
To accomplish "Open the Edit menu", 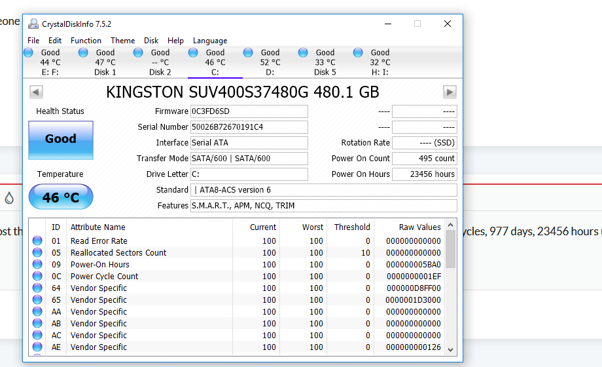I will coord(55,41).
